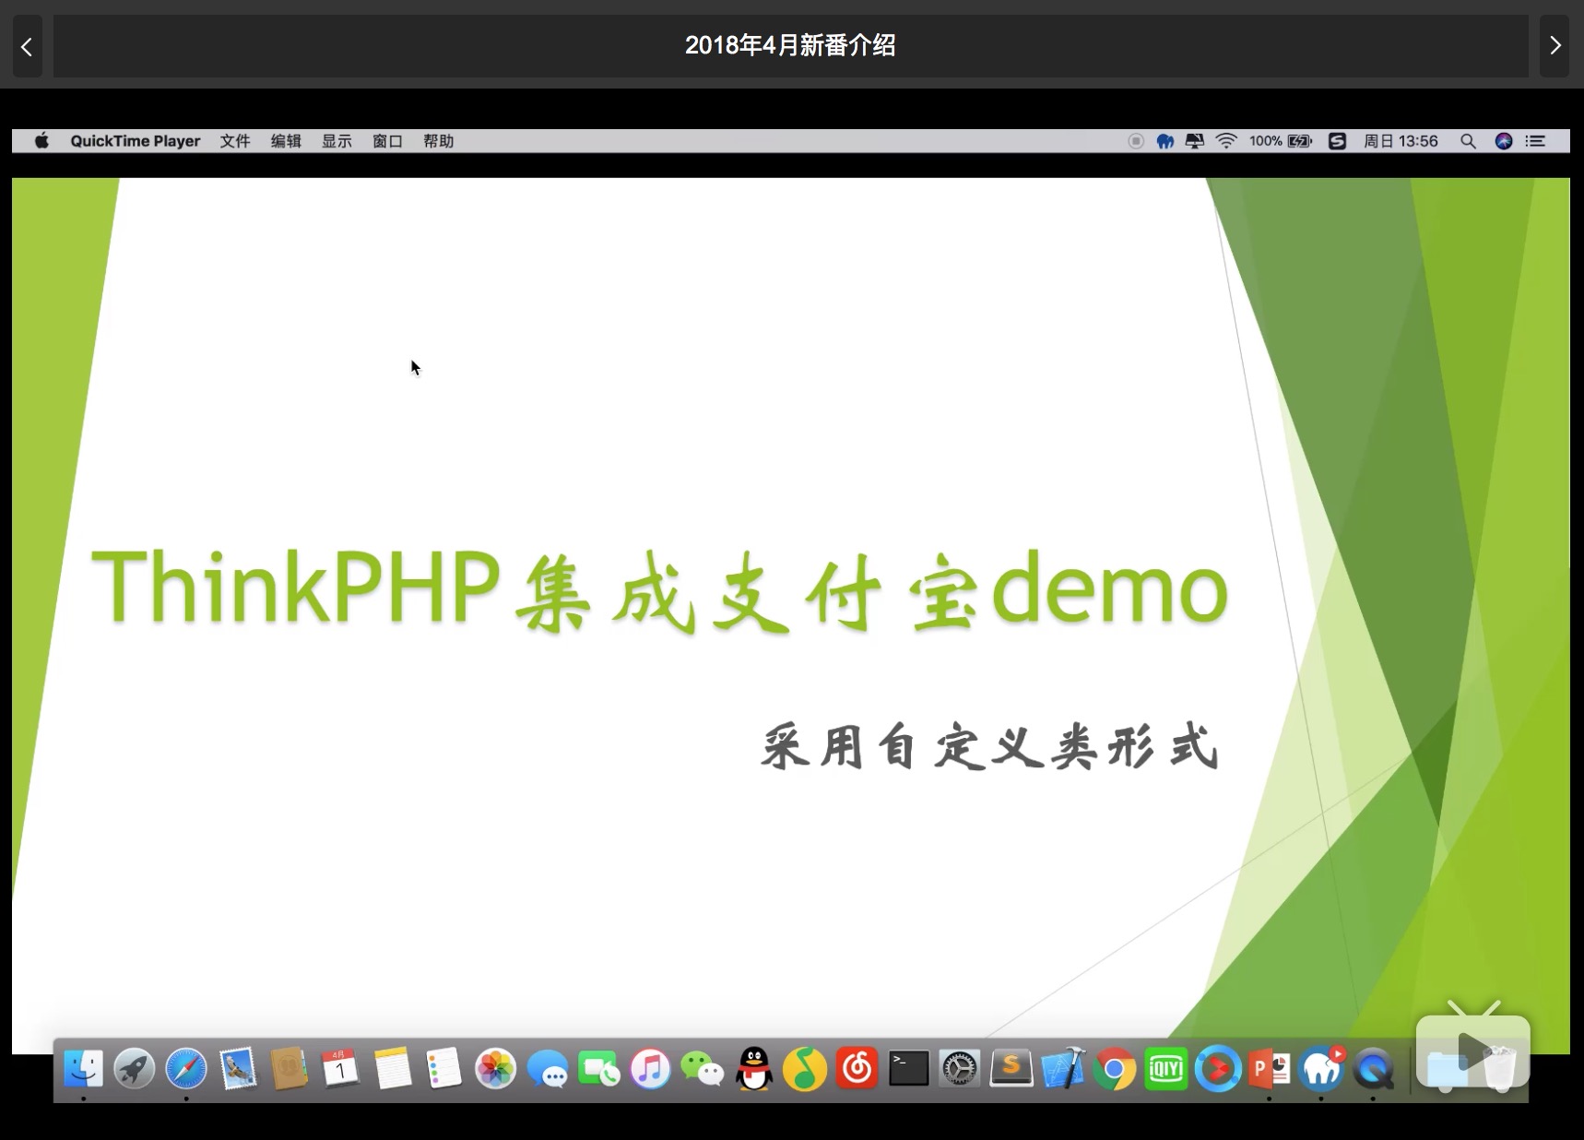1584x1140 pixels.
Task: Open the QQ penguin icon in dock
Action: (x=754, y=1069)
